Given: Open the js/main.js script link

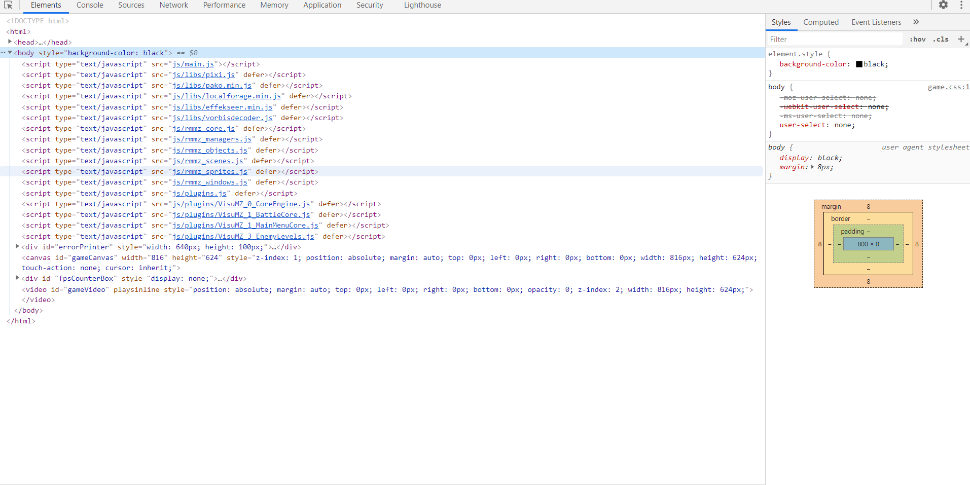Looking at the screenshot, I should [x=193, y=64].
